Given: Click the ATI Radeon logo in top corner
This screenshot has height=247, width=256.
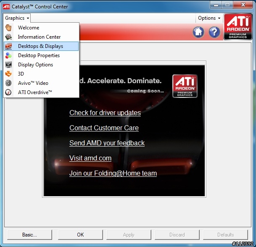Looking at the screenshot, I should (x=238, y=27).
